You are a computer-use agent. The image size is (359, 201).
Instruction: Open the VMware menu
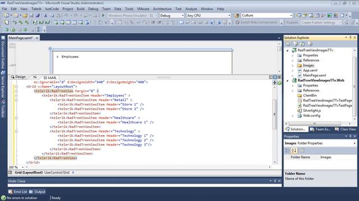point(143,9)
